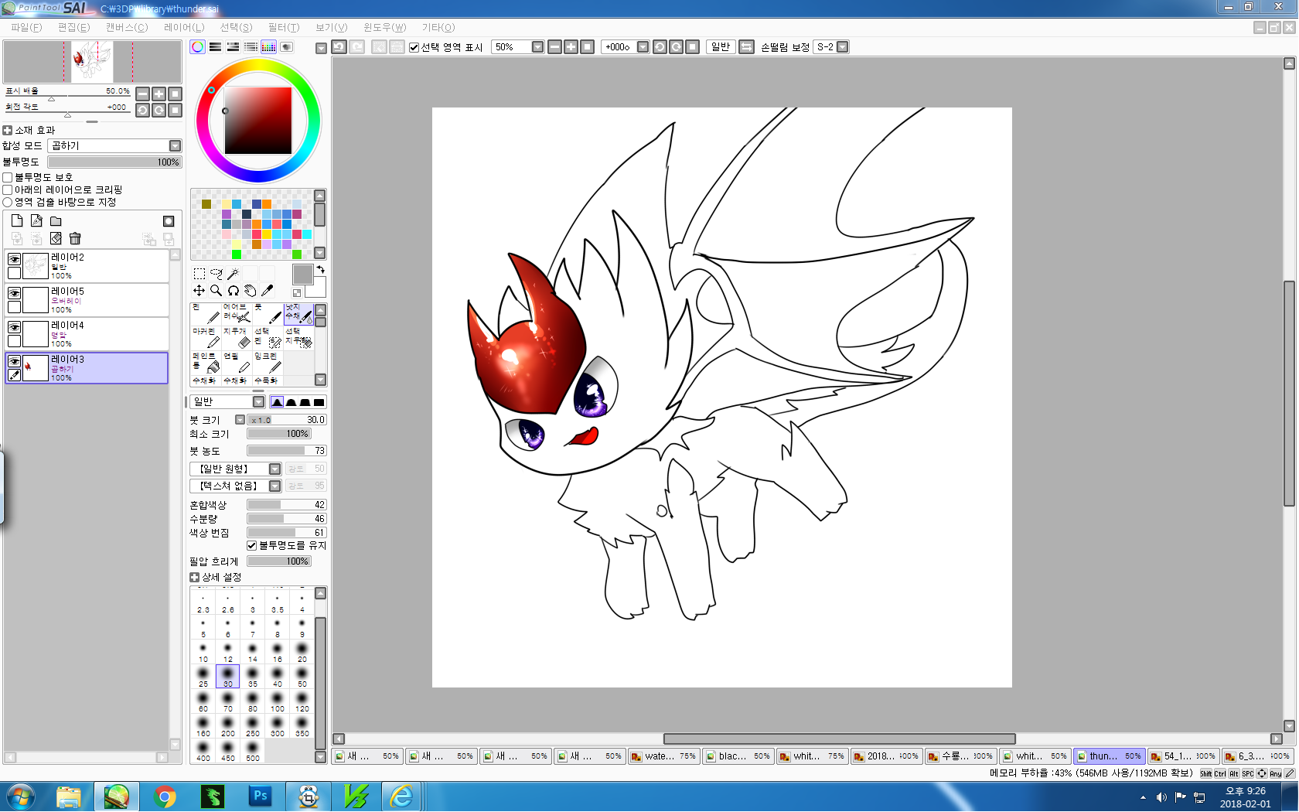Delete the selected layer with trash icon
The height and width of the screenshot is (812, 1299).
pos(75,238)
